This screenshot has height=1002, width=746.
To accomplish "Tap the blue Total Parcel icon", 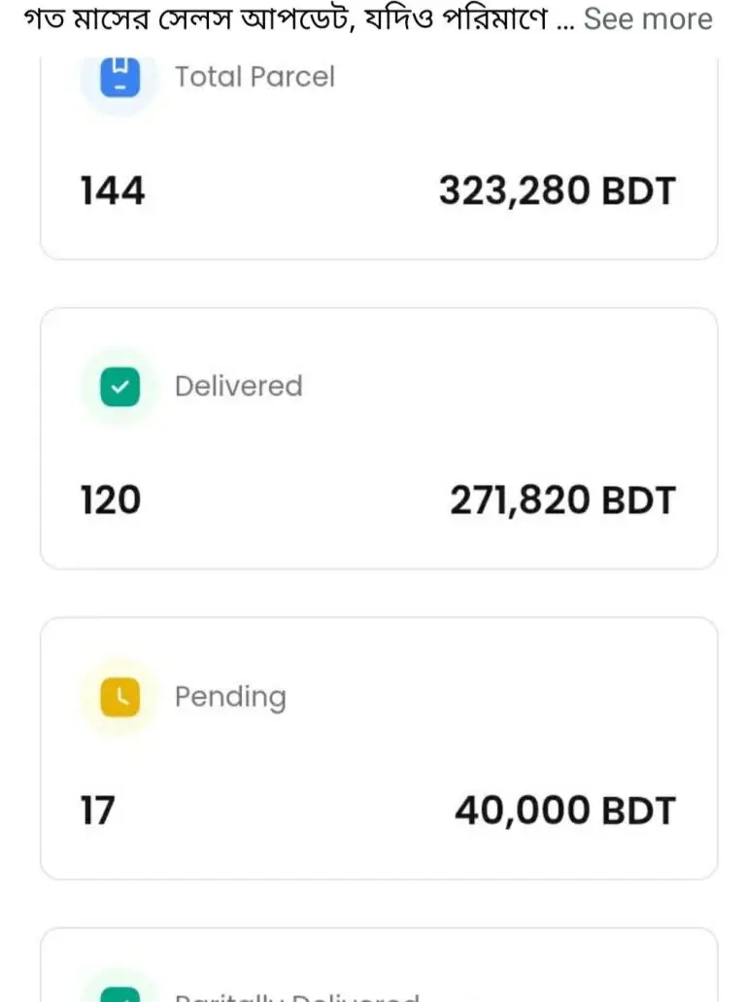I will [120, 77].
